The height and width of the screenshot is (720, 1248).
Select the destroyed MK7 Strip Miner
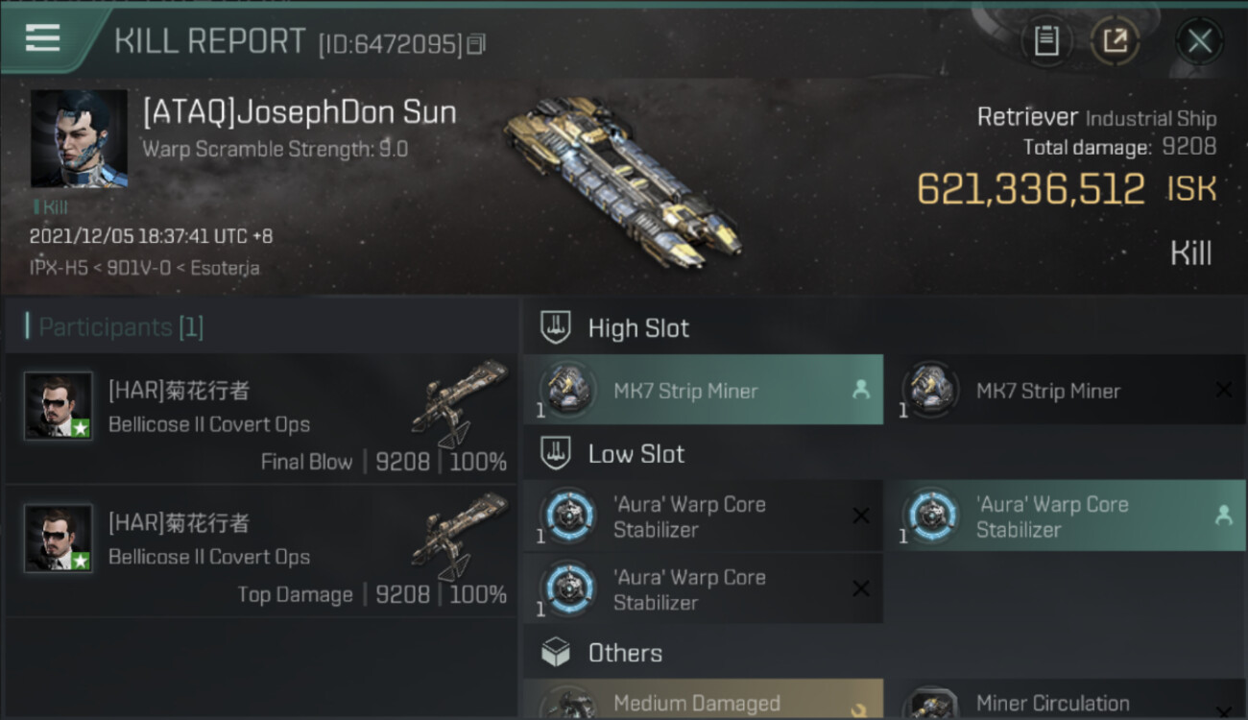pyautogui.click(x=1064, y=391)
